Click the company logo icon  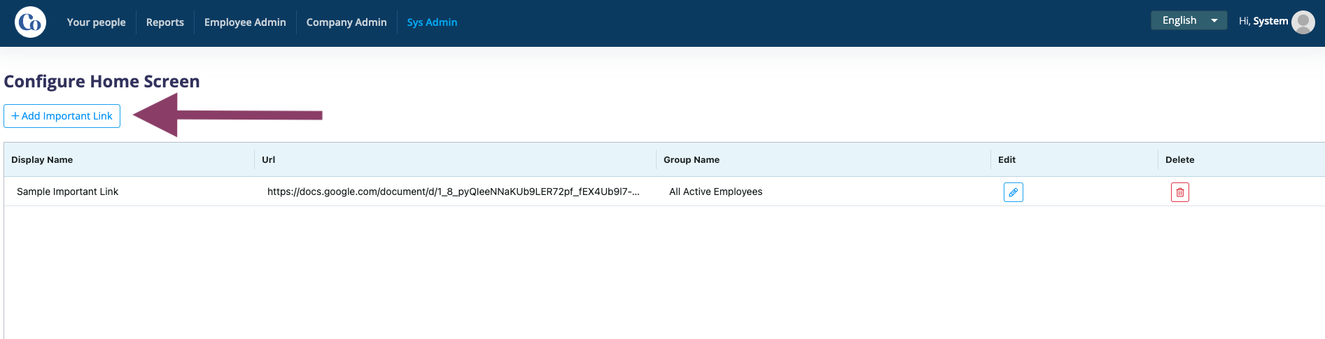30,22
